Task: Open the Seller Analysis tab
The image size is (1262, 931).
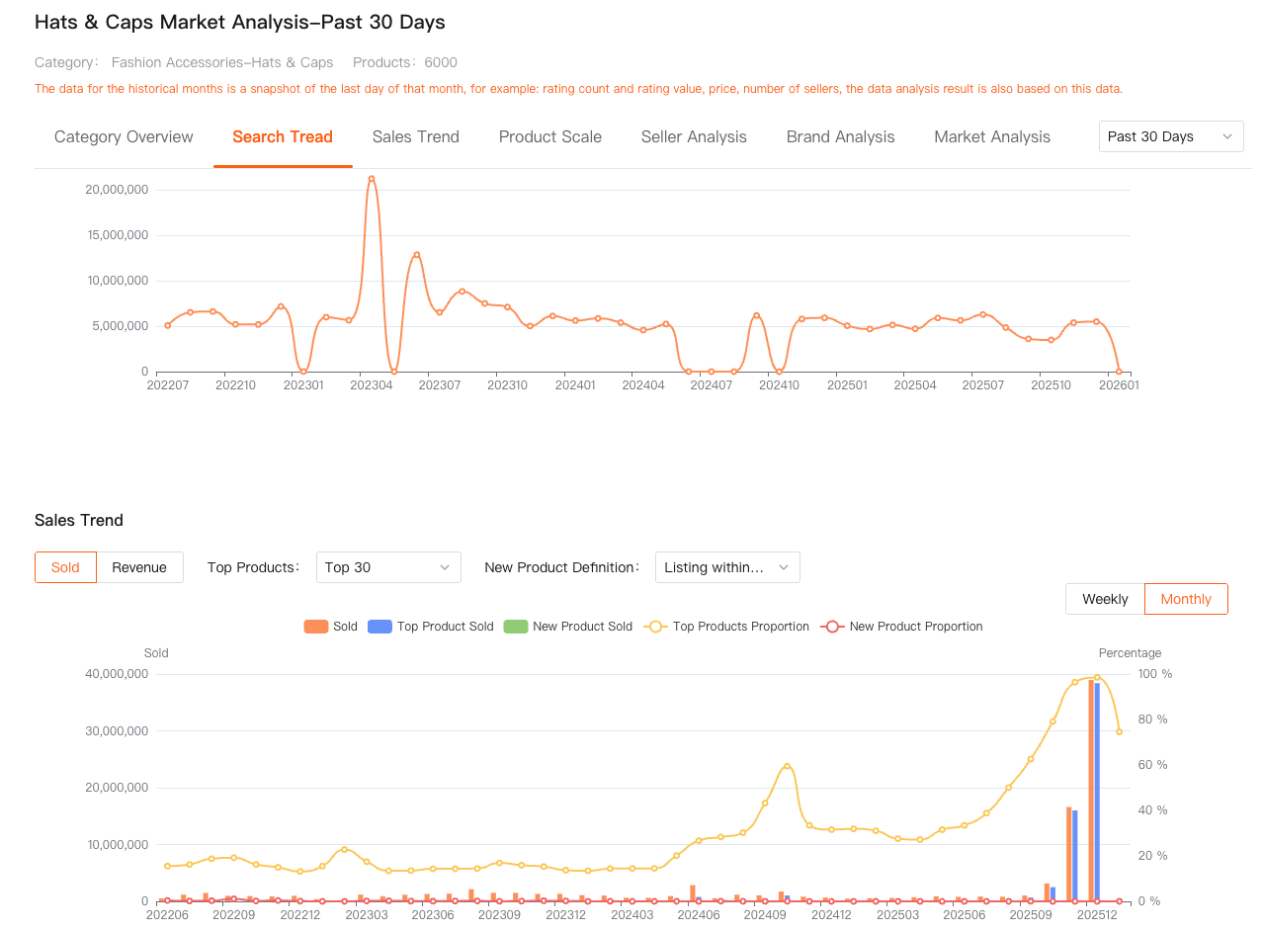Action: [x=694, y=137]
